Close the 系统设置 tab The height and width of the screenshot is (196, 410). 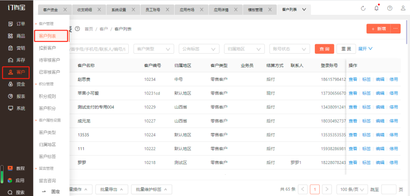click(133, 10)
